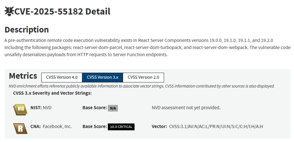Image resolution: width=294 pixels, height=142 pixels.
Task: Switch to the CVSS Version 4.0 tab
Action: point(62,77)
